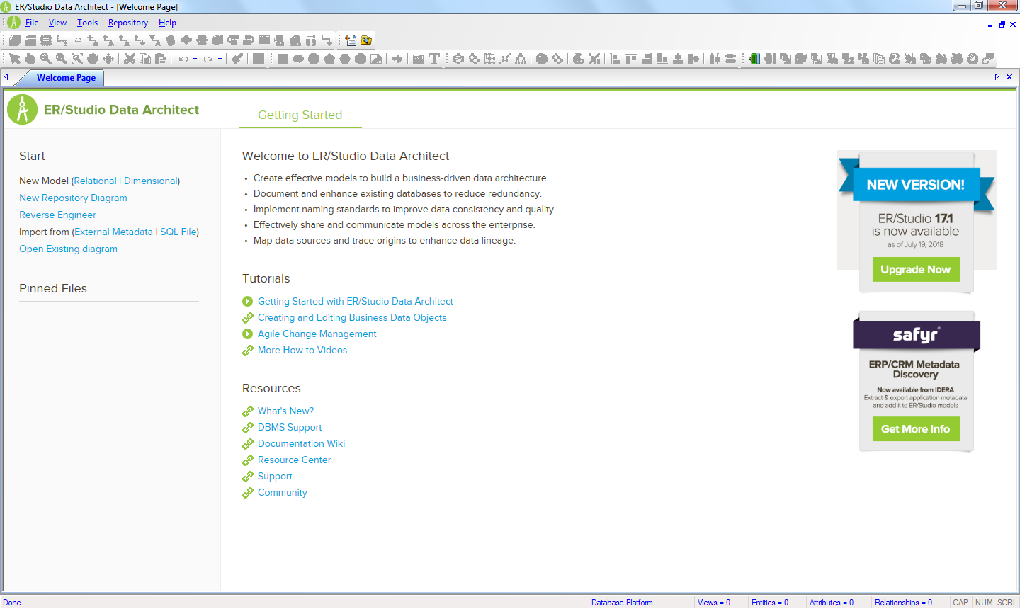Image resolution: width=1020 pixels, height=609 pixels.
Task: Click the format paintbrush icon
Action: (237, 59)
